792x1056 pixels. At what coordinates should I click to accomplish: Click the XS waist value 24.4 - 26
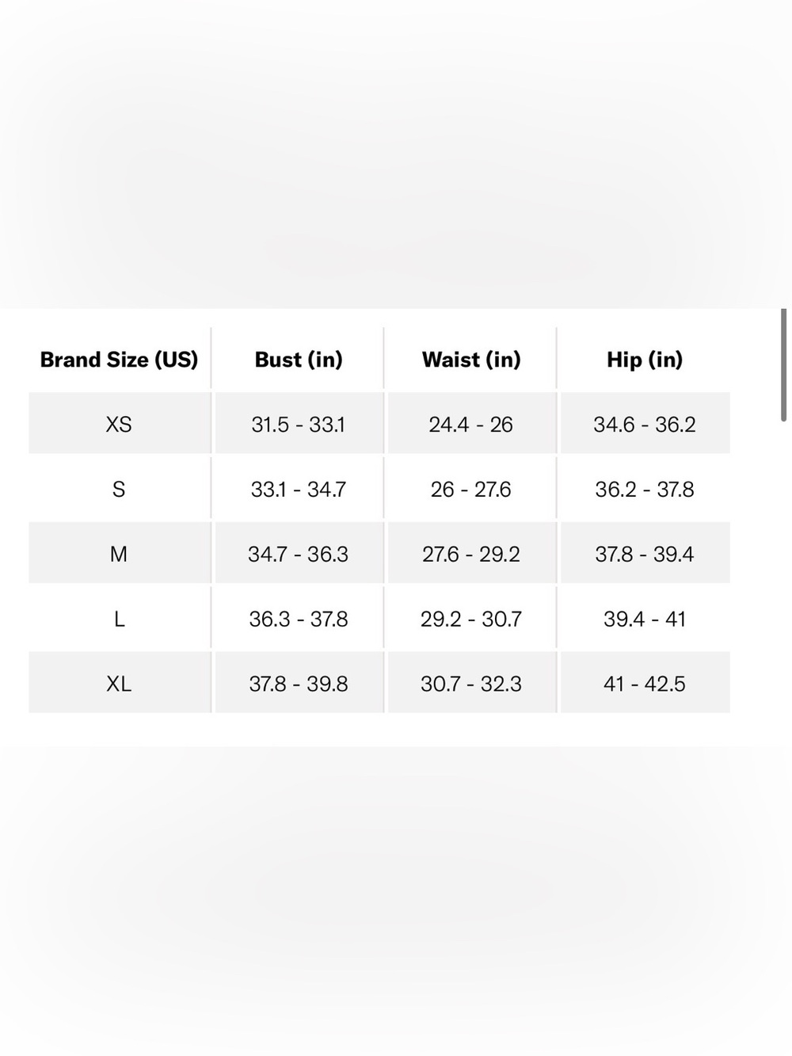[x=471, y=425]
